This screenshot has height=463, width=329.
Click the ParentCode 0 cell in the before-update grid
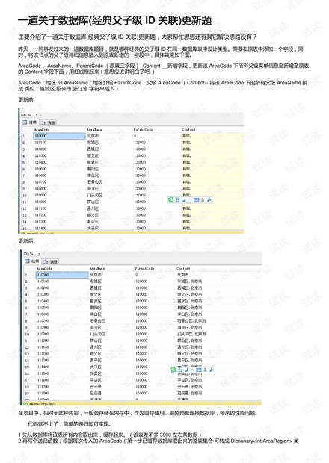135,136
